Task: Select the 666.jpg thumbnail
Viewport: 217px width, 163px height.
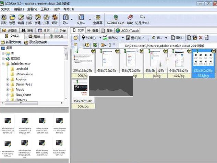Action: pos(83,94)
